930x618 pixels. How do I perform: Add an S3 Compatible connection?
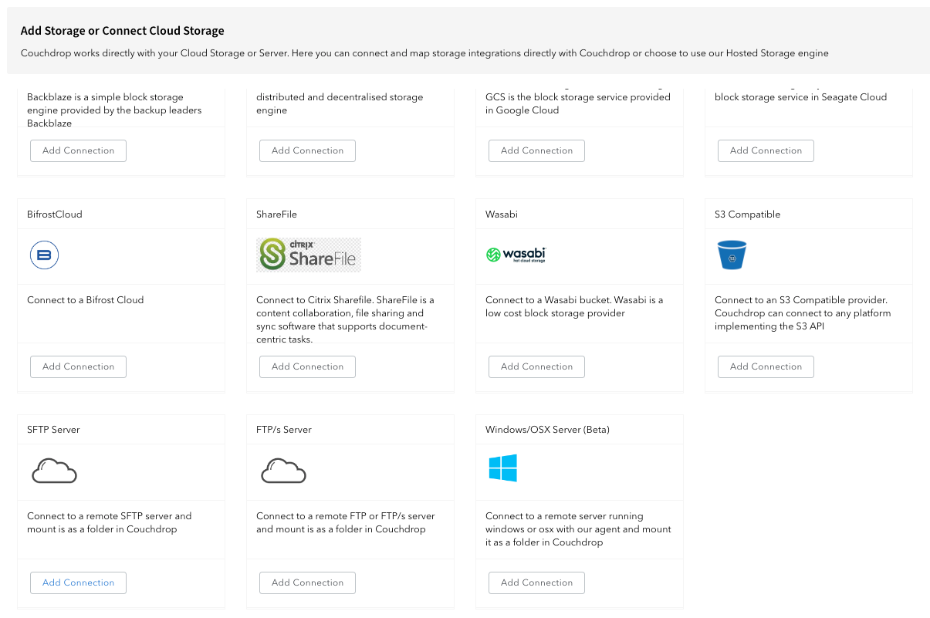pos(766,366)
